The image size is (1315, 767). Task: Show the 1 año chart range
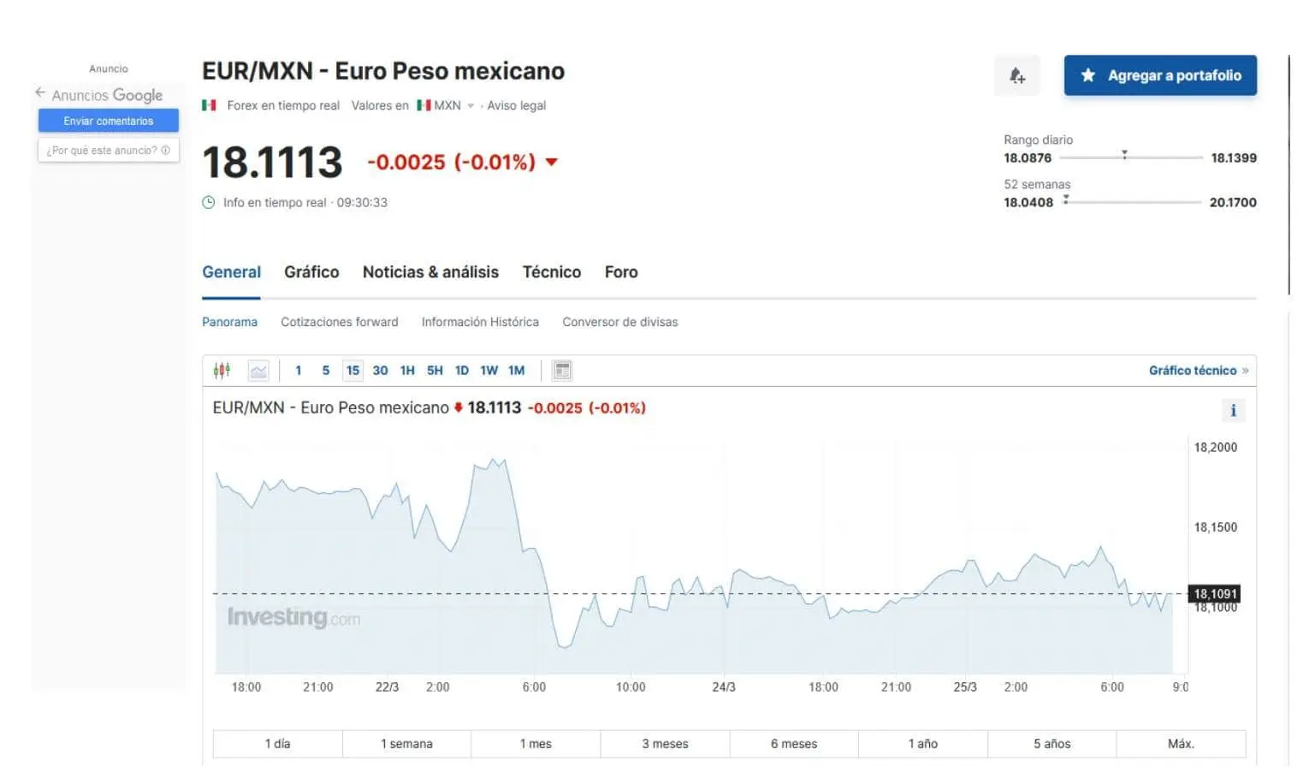click(x=923, y=744)
